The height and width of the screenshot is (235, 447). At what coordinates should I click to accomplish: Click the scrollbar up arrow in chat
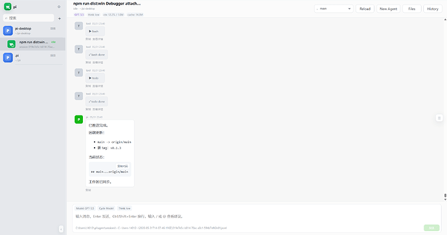pyautogui.click(x=445, y=19)
